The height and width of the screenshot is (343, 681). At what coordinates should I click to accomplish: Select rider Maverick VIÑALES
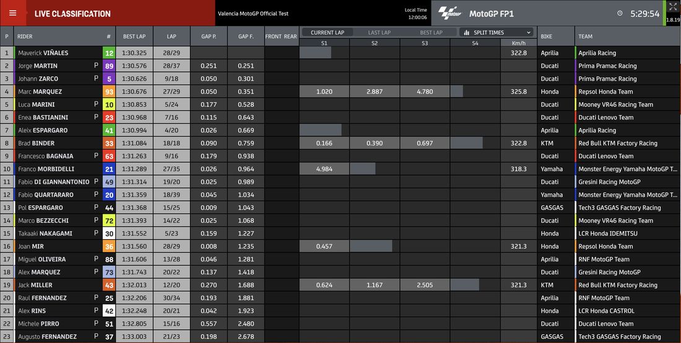coord(43,53)
